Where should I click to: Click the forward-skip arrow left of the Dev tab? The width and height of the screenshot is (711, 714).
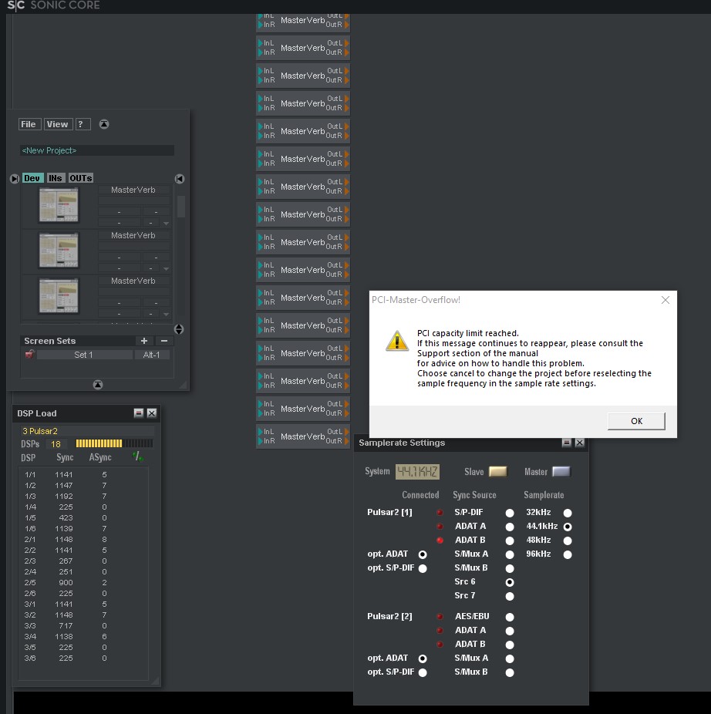click(15, 179)
